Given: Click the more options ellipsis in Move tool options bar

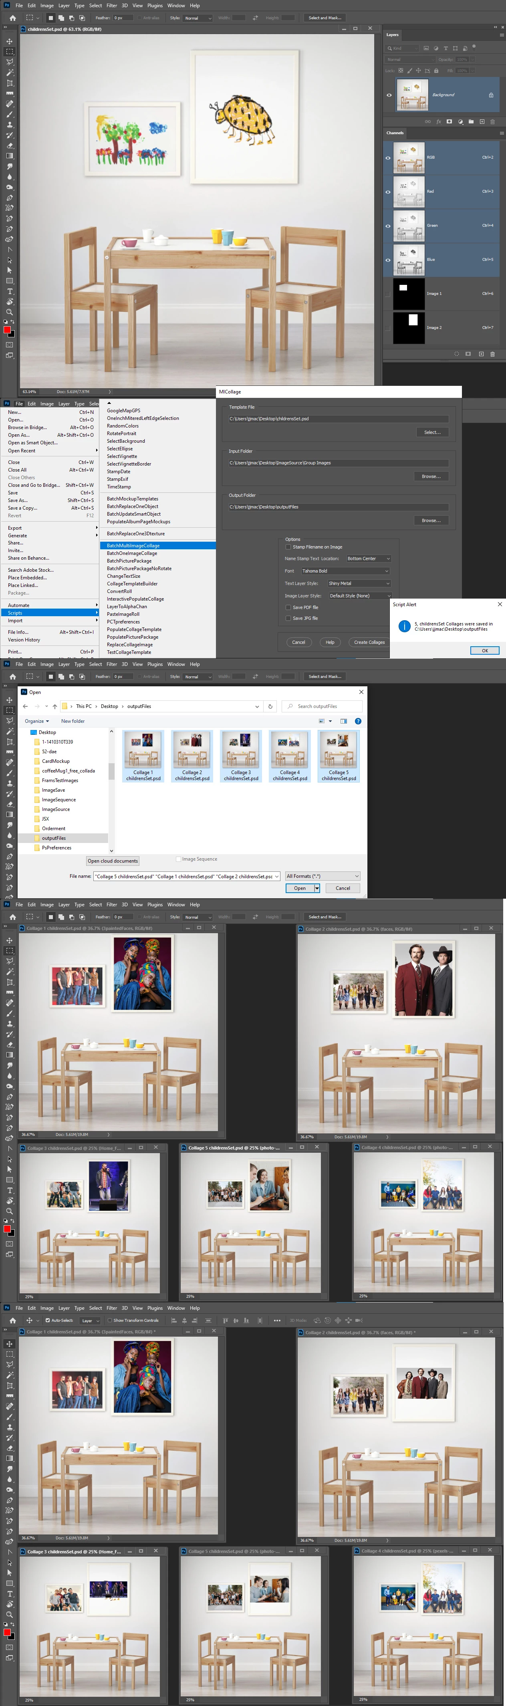Looking at the screenshot, I should [277, 1321].
